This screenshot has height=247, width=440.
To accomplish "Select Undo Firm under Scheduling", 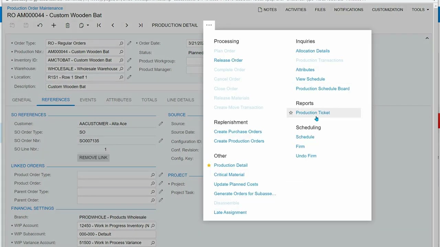I will (306, 156).
